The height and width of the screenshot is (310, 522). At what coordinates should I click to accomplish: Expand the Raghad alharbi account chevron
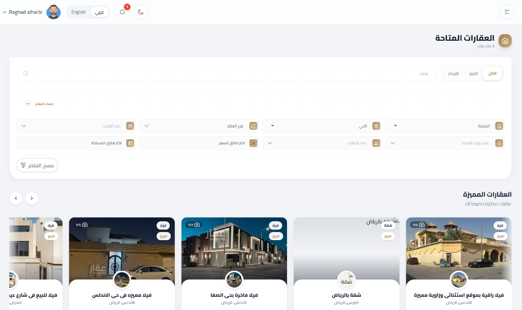point(4,12)
